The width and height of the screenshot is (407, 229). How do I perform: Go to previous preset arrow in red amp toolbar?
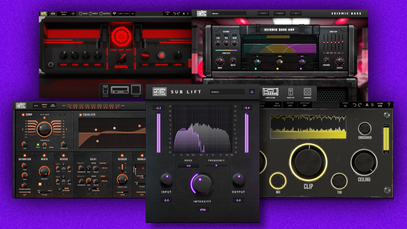51,14
